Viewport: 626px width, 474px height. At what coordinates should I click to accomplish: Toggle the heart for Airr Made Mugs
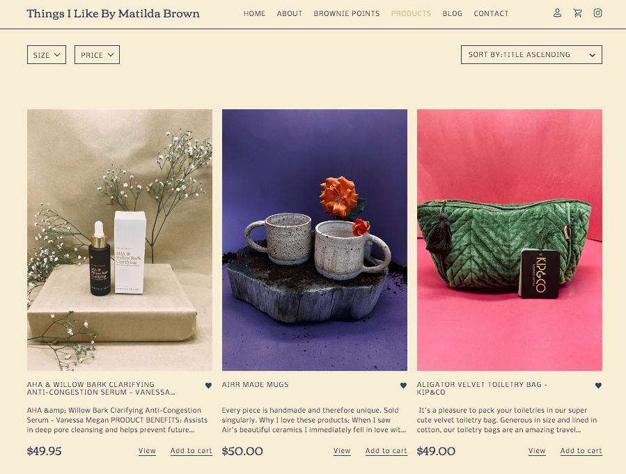[403, 386]
